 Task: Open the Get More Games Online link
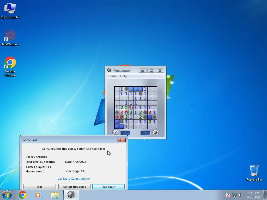74,179
